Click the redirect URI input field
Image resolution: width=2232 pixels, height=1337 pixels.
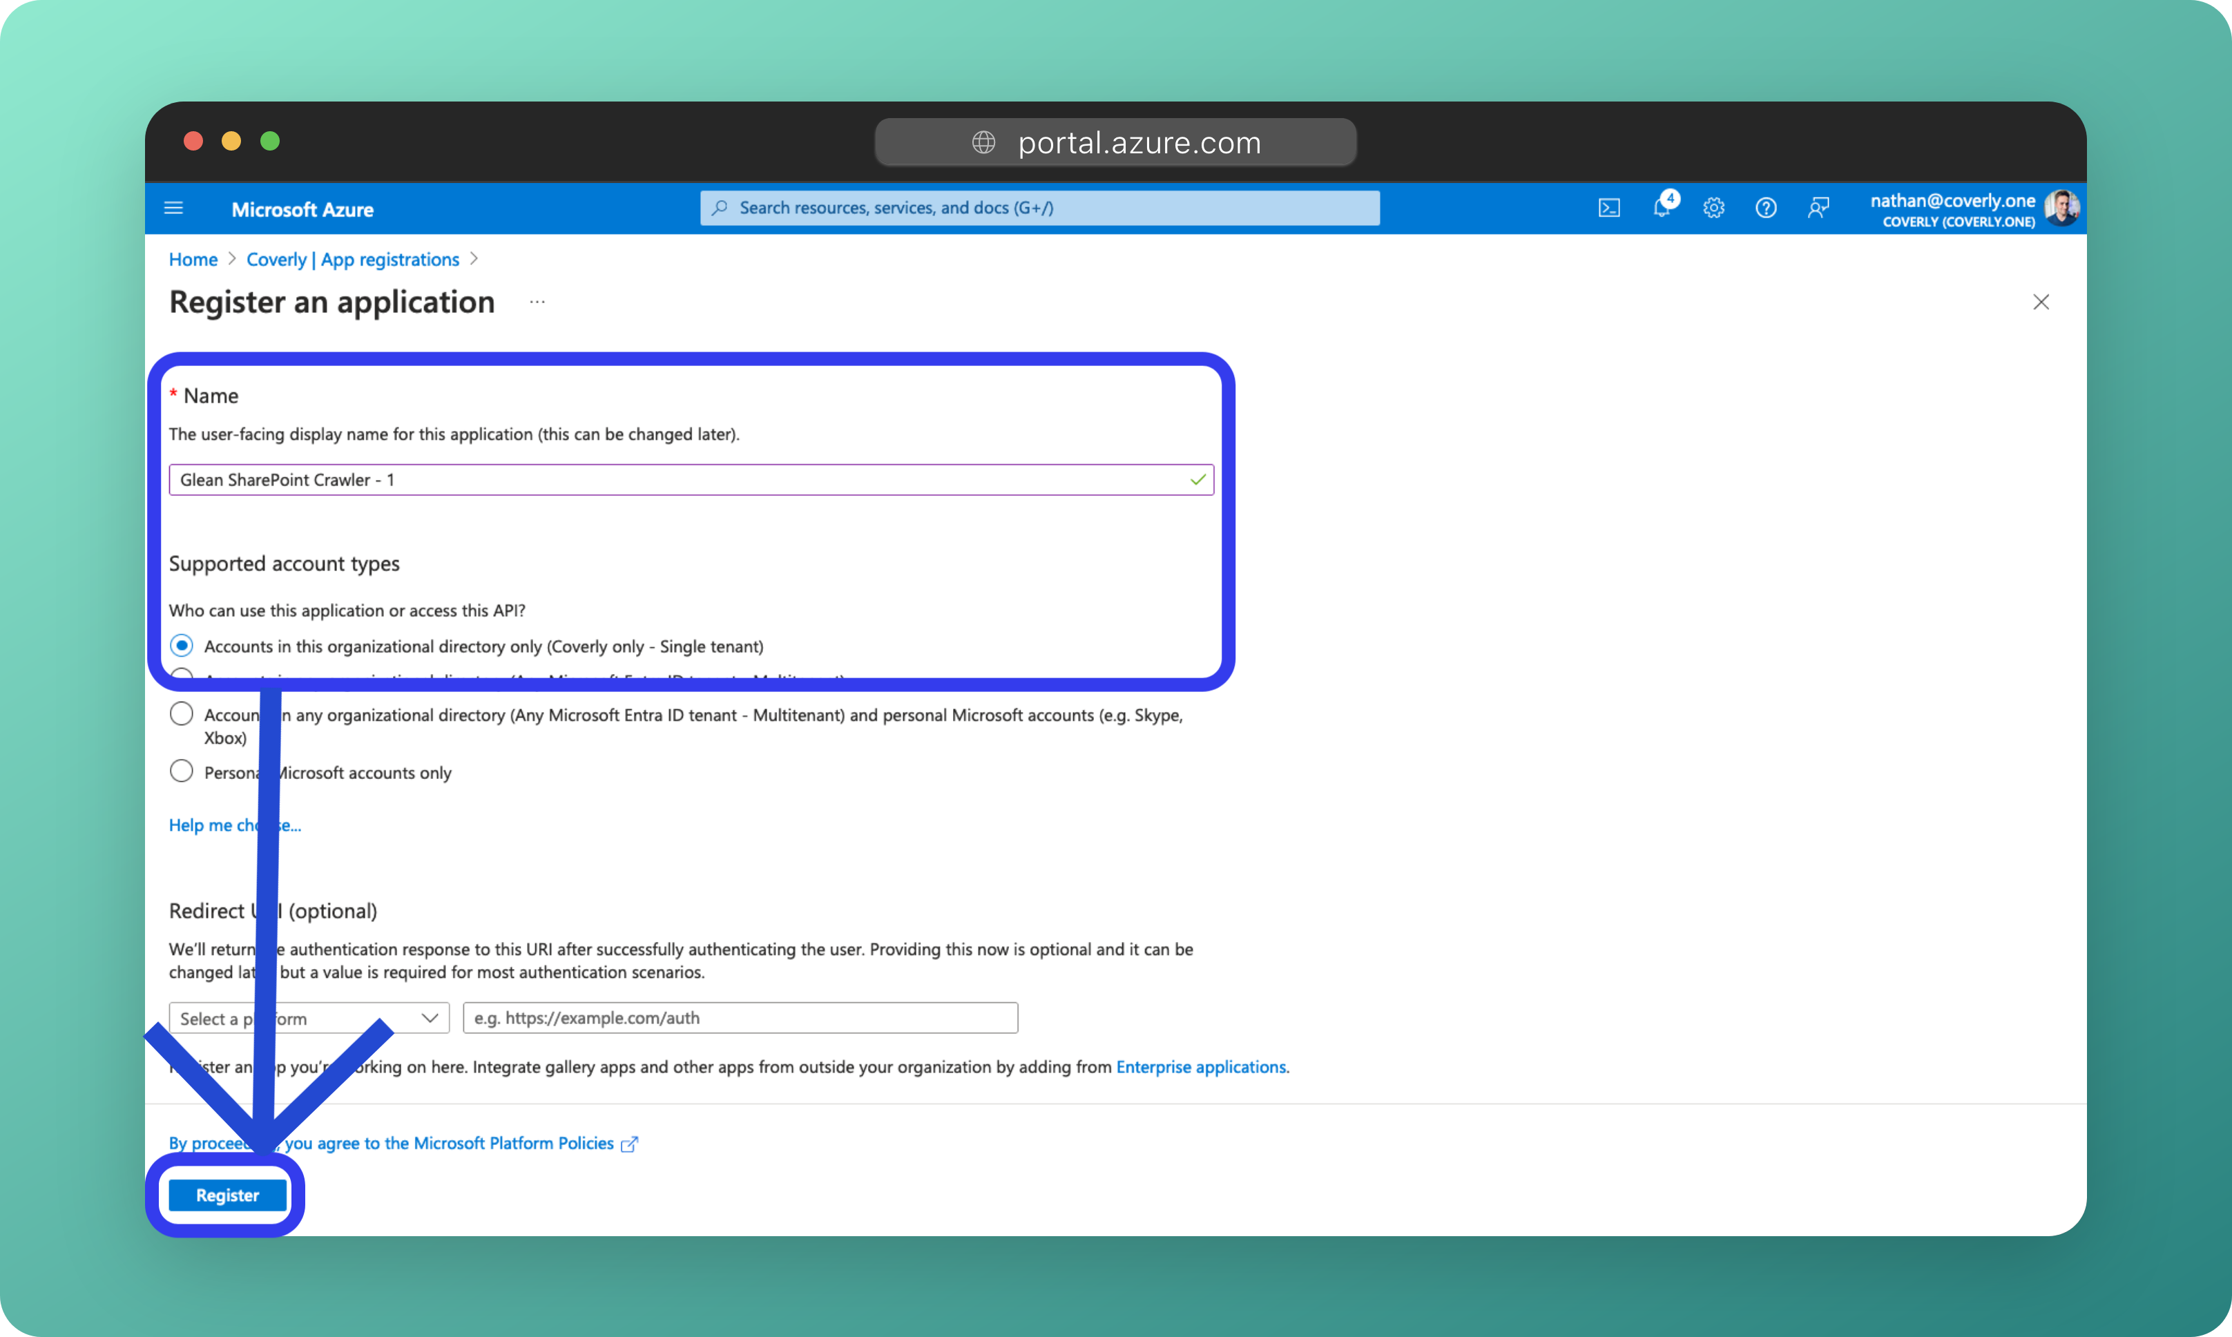point(740,1018)
